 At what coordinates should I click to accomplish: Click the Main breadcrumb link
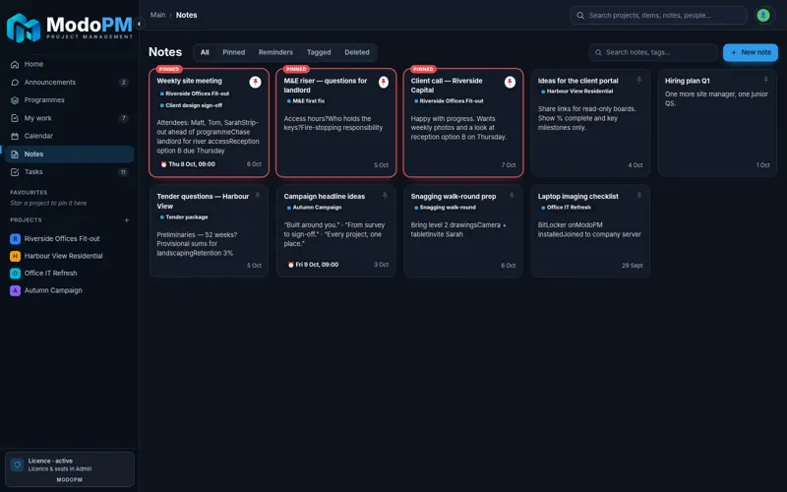point(157,15)
